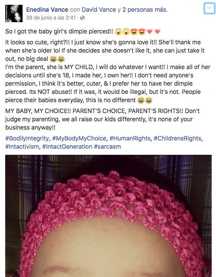Open the #Intactivism hashtag
The height and width of the screenshot is (277, 216).
22,147
